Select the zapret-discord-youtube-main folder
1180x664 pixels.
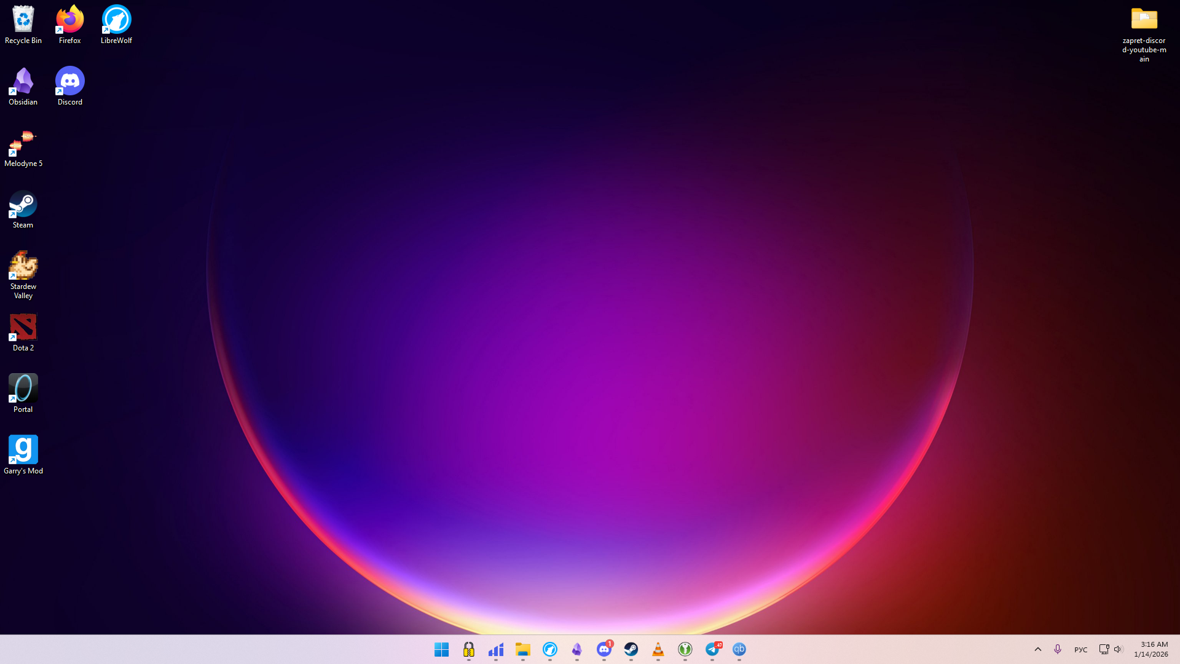[x=1144, y=34]
